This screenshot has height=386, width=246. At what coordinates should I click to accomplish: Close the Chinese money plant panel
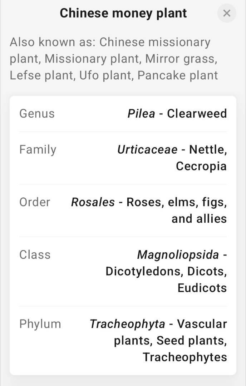[x=227, y=14]
